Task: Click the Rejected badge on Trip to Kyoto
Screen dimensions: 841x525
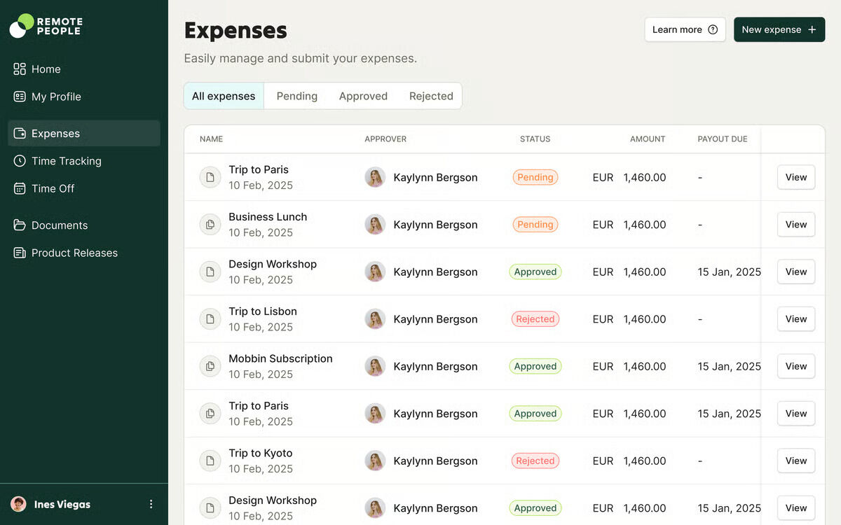Action: click(535, 461)
